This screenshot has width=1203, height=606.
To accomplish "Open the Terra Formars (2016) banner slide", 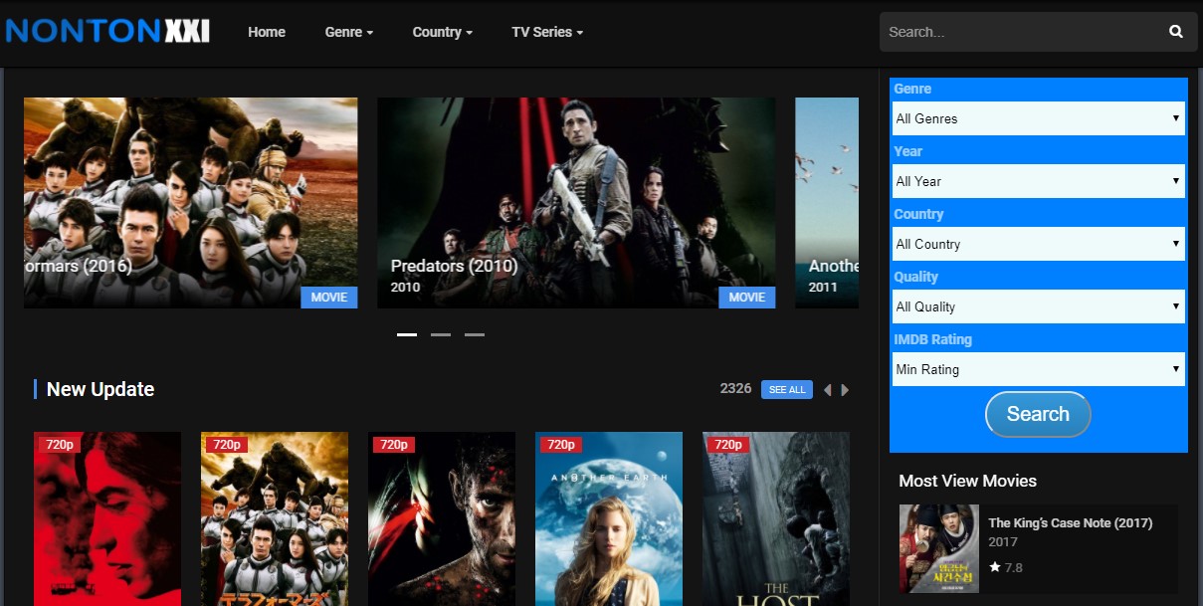I will tap(190, 202).
